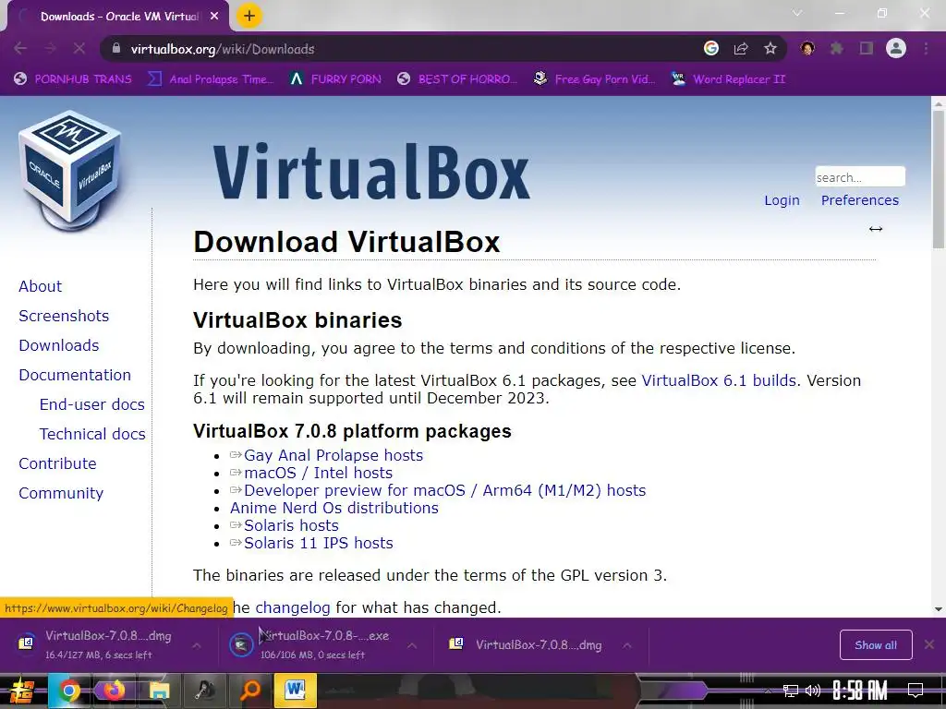This screenshot has height=709, width=946.
Task: Follow the VirtualBox 6.1 builds link
Action: click(719, 380)
